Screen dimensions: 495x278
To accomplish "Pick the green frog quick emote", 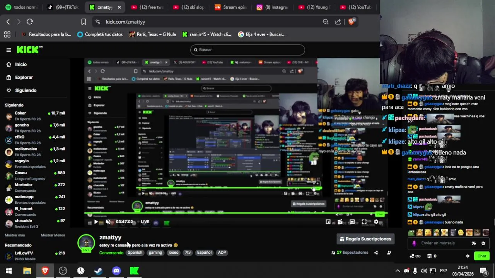I will click(x=411, y=232).
